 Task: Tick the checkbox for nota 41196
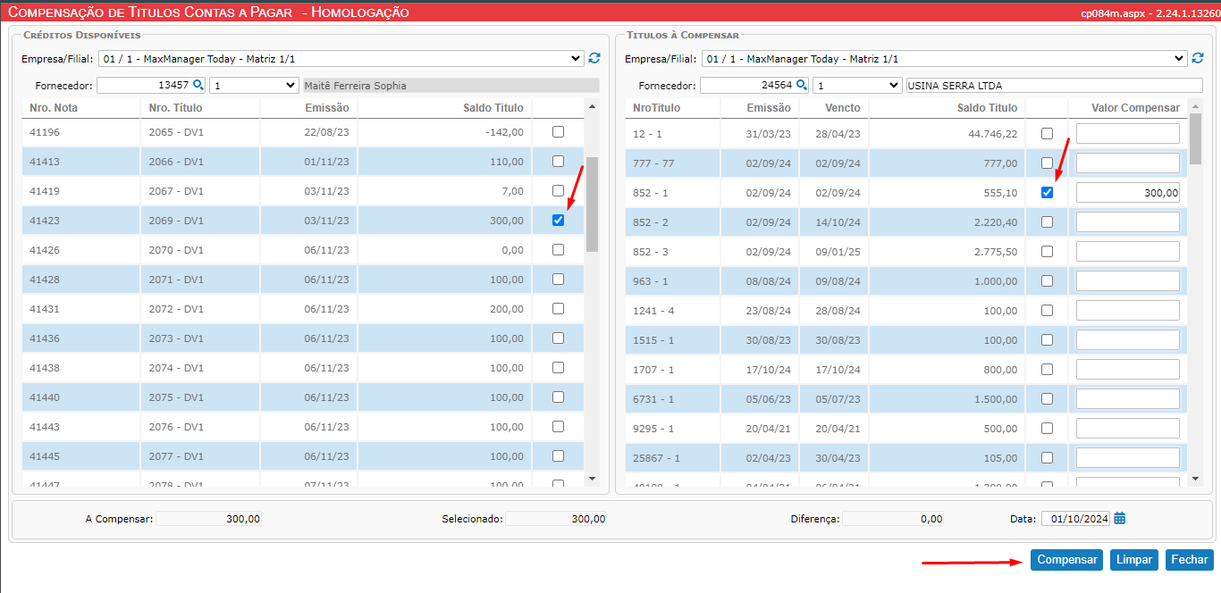pyautogui.click(x=558, y=131)
